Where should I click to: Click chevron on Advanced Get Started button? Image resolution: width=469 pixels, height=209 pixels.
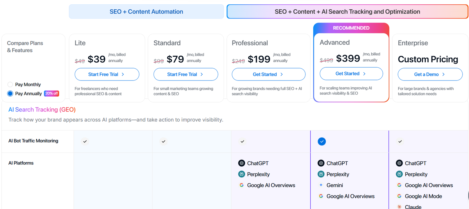click(x=364, y=74)
